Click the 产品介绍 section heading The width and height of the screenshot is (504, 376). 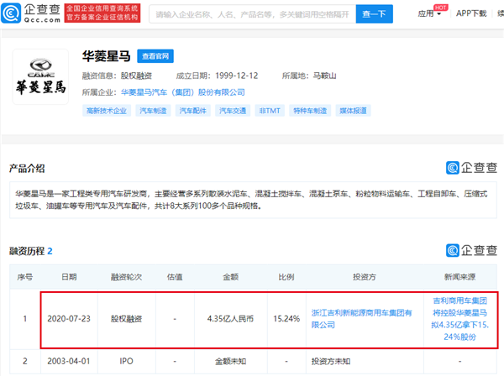coord(27,168)
